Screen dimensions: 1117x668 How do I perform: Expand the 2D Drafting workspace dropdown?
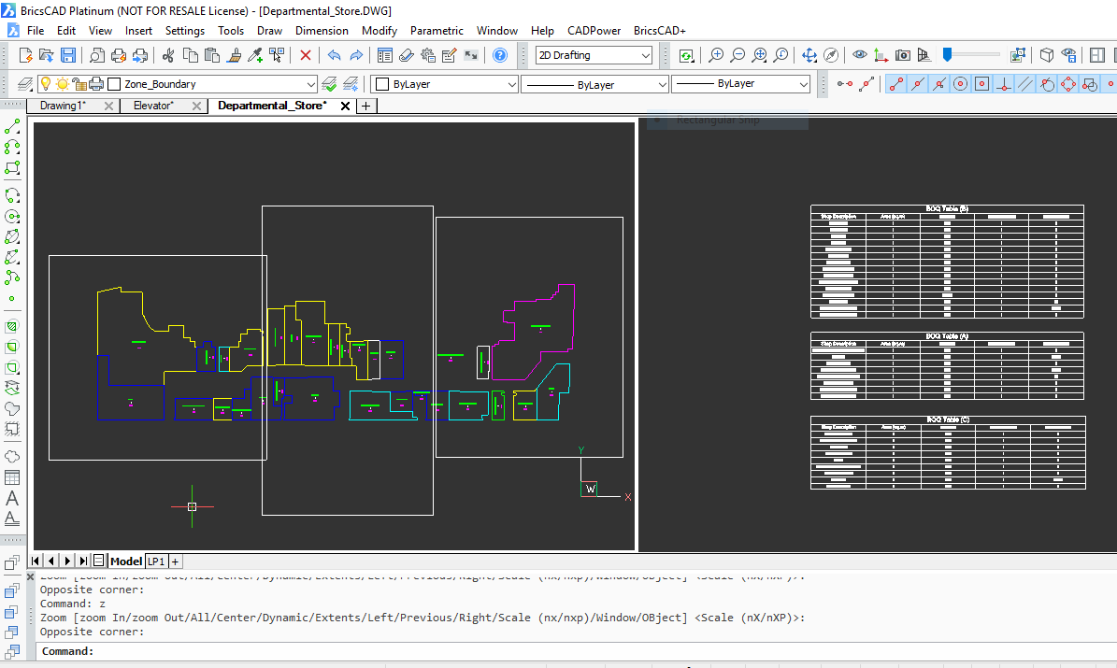point(645,56)
